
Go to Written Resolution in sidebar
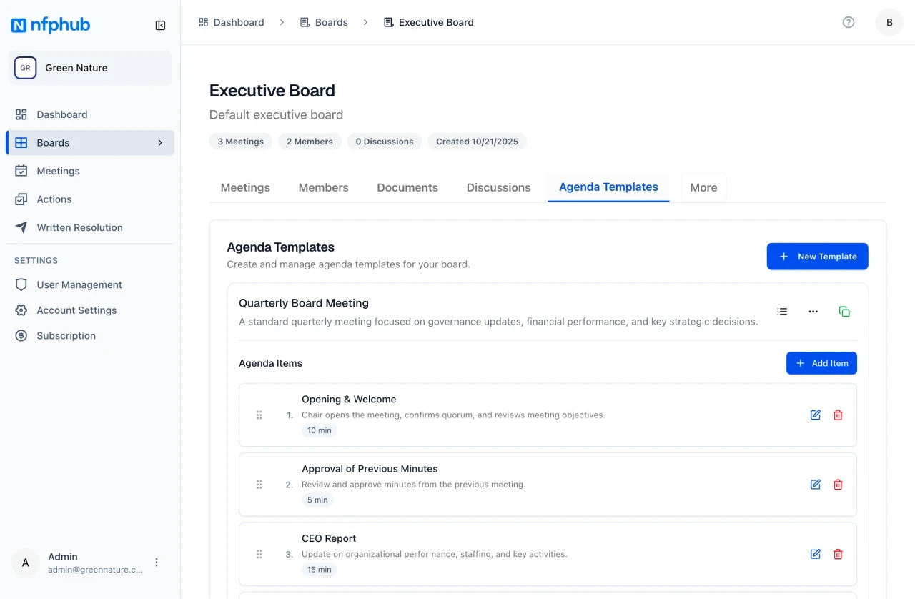79,227
